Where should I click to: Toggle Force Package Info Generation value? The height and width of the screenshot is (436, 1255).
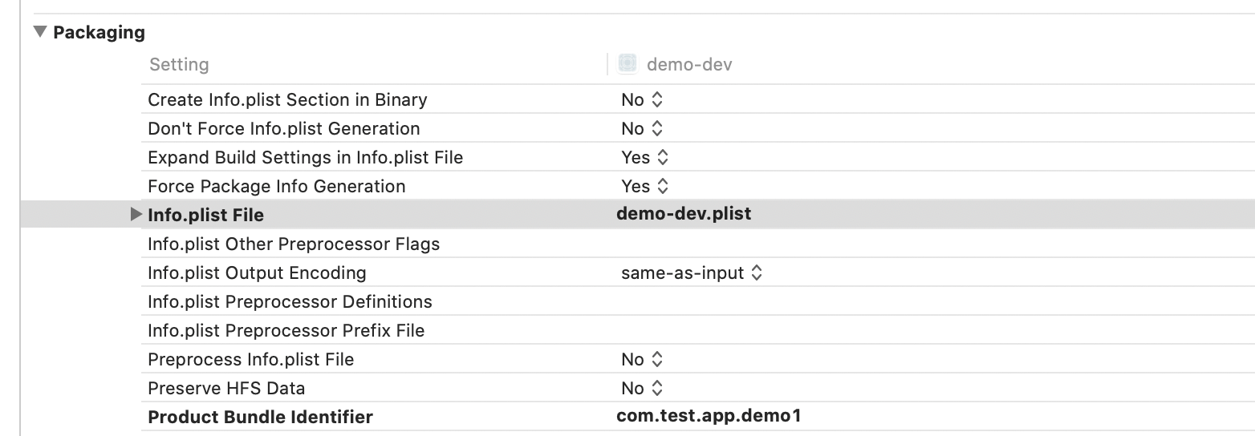[645, 187]
